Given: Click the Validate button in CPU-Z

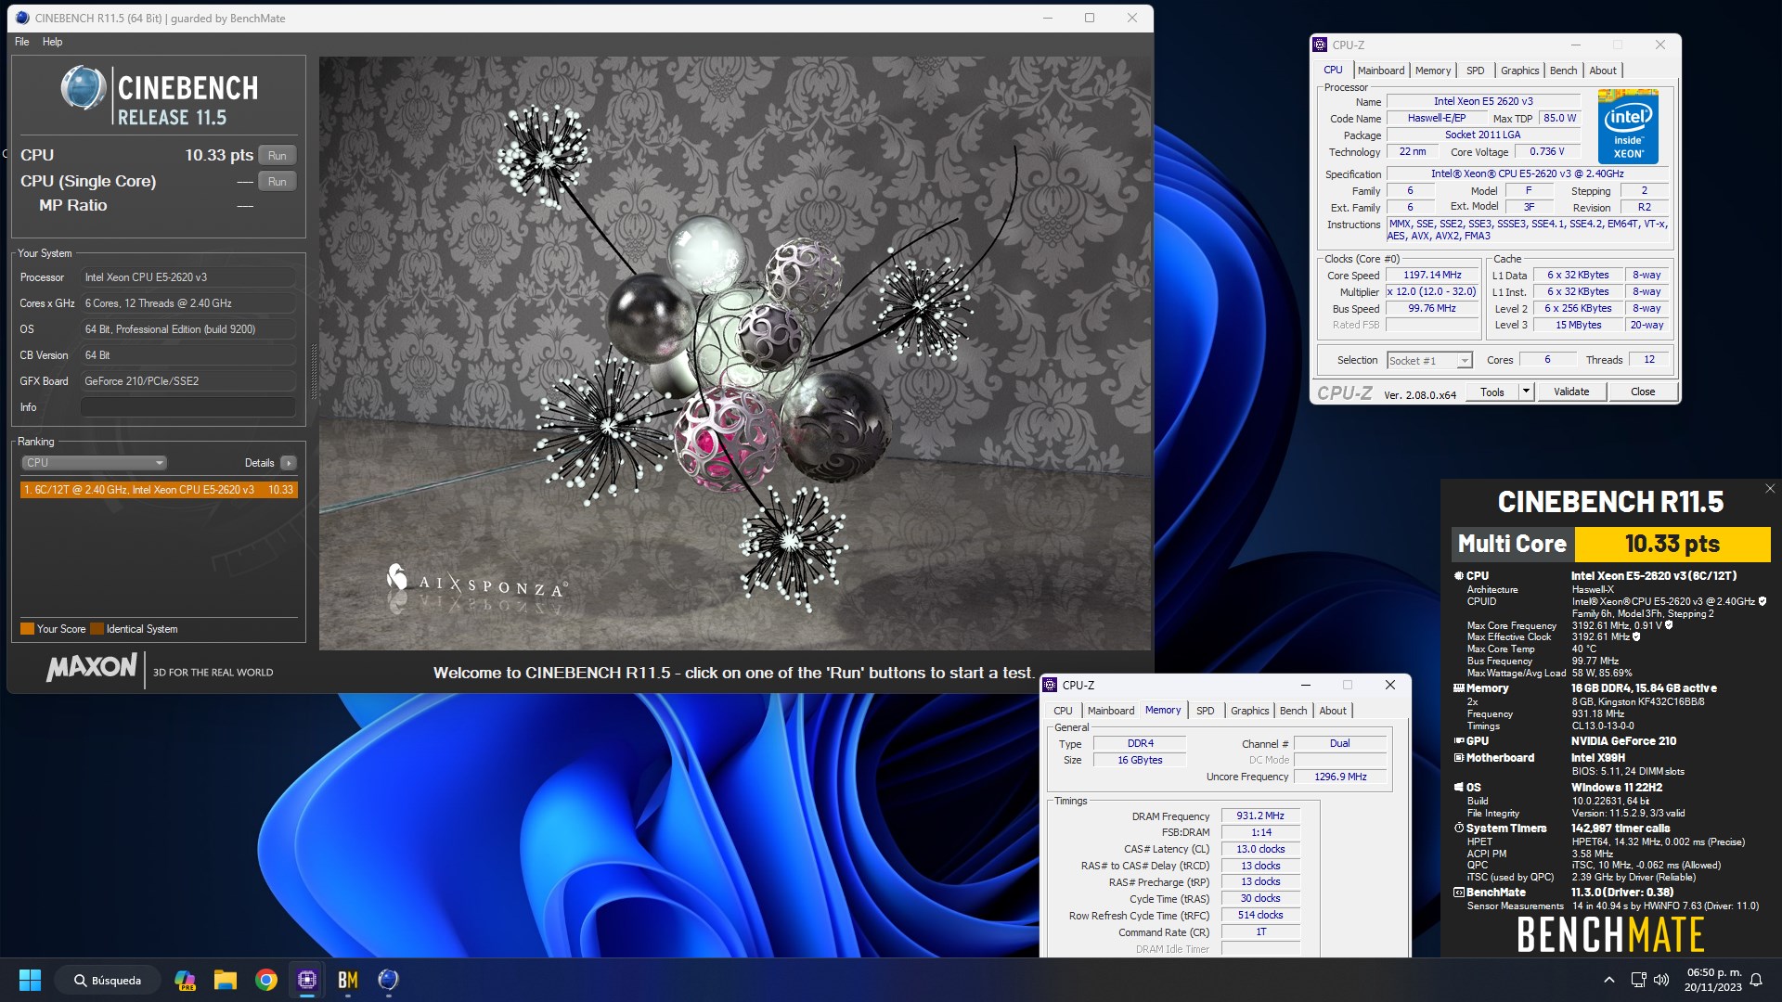Looking at the screenshot, I should coord(1571,392).
